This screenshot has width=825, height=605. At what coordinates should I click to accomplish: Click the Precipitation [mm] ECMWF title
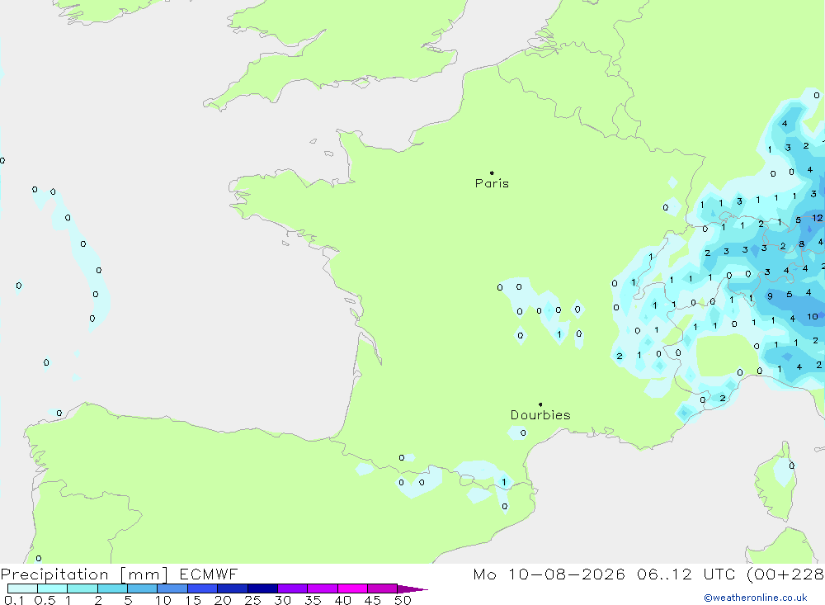(x=119, y=574)
